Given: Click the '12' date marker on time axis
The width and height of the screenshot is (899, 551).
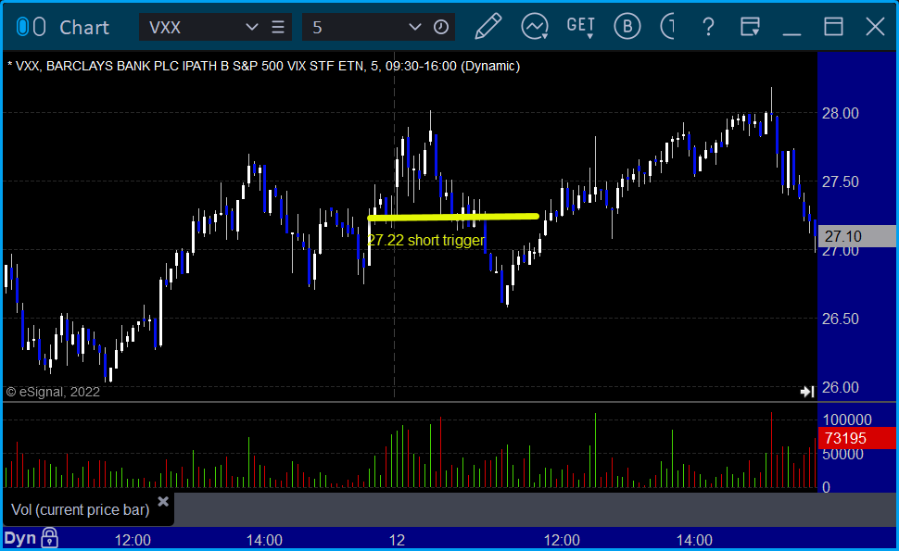Looking at the screenshot, I should point(397,540).
